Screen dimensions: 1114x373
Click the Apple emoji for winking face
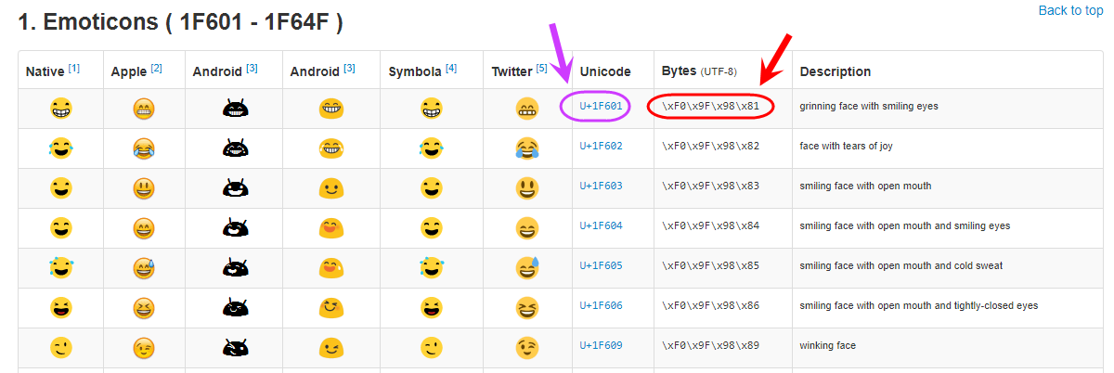coord(144,348)
